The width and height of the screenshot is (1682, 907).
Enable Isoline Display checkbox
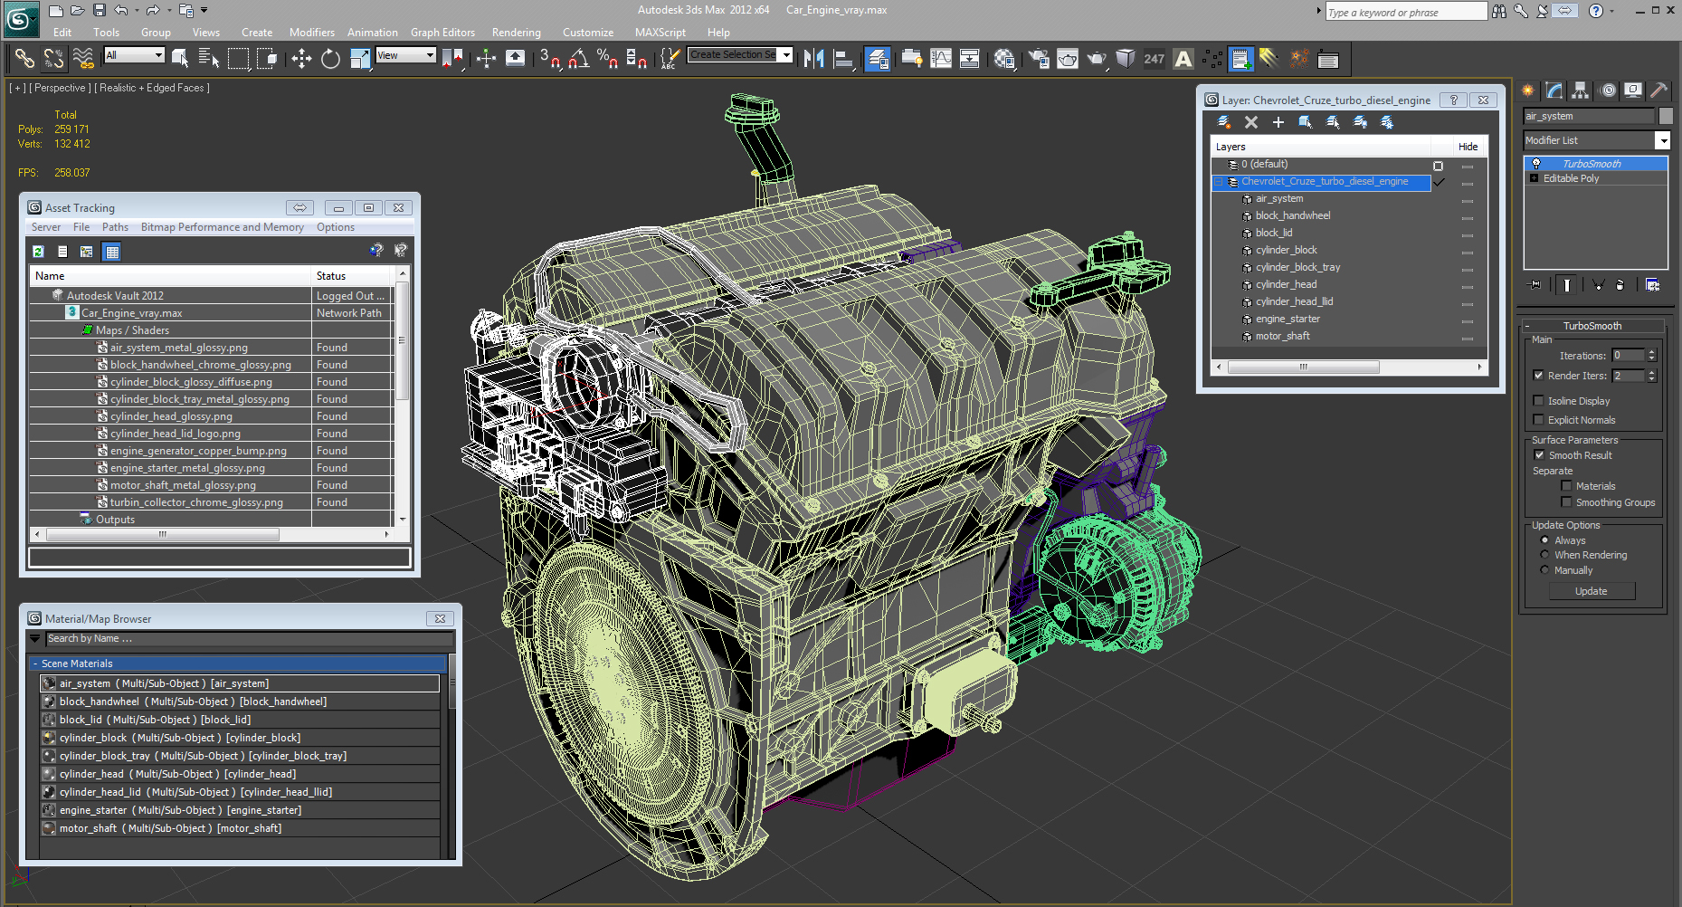click(1538, 400)
